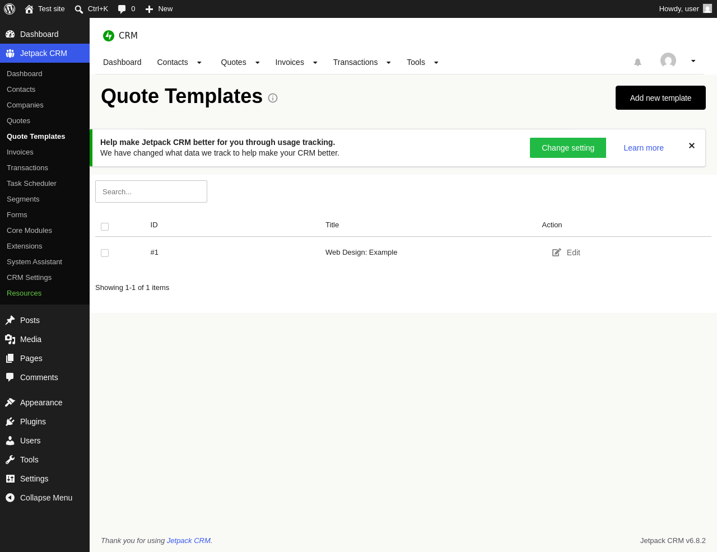
Task: Open the notifications bell icon
Action: (637, 62)
